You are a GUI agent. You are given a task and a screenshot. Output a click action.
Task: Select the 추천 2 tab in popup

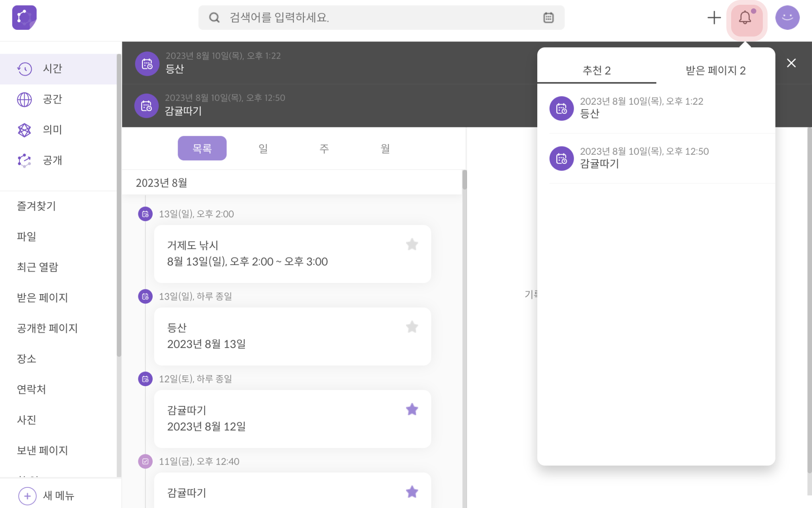(x=596, y=71)
